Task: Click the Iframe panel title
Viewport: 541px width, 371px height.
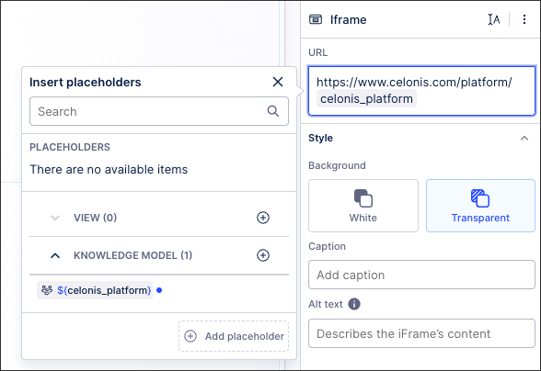Action: click(x=348, y=19)
